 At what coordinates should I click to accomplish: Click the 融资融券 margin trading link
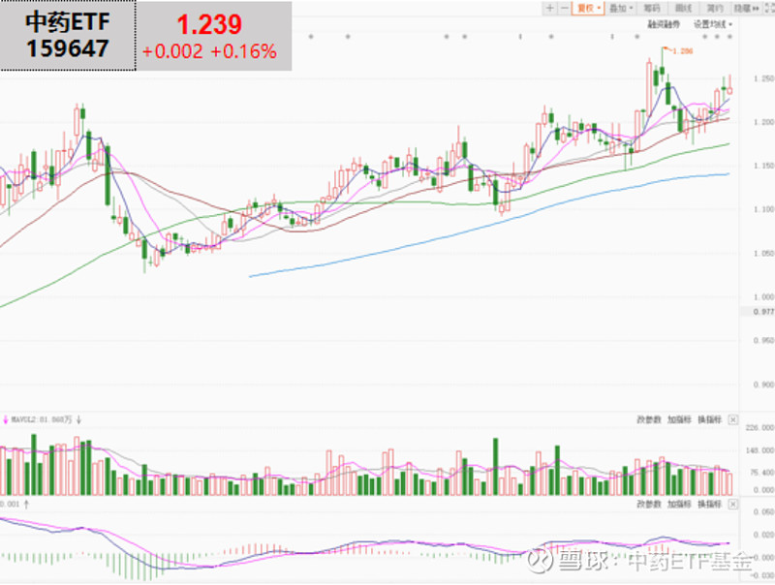tap(664, 24)
